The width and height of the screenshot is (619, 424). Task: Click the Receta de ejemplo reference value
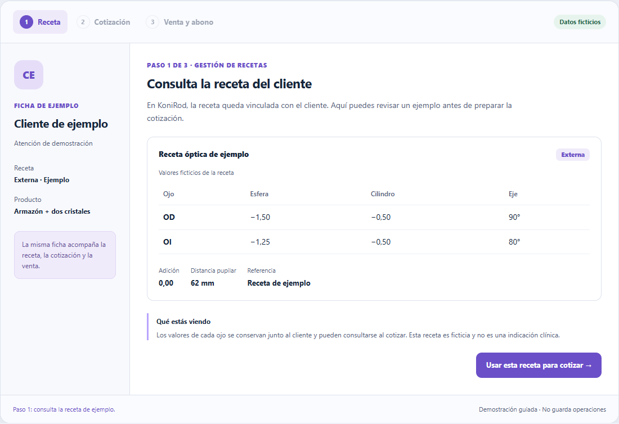[x=279, y=283]
